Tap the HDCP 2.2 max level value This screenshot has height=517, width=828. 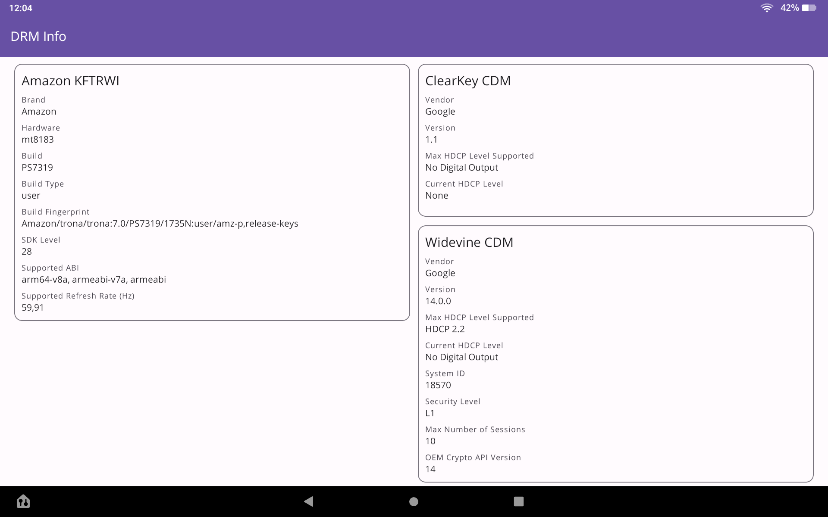[445, 329]
